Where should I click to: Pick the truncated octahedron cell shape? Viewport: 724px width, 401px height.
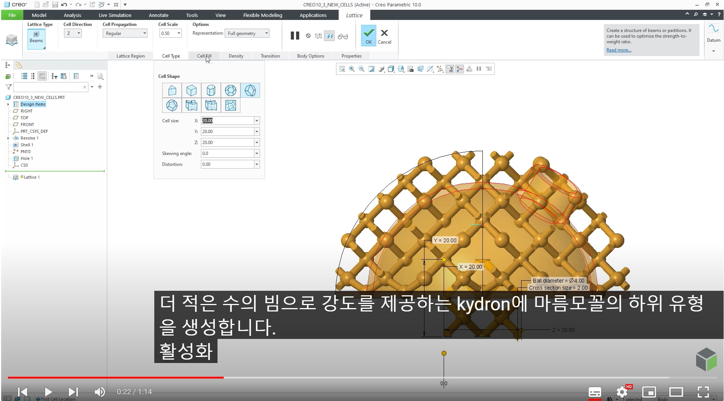[x=231, y=90]
